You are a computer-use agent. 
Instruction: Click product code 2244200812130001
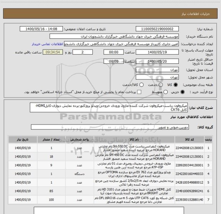pos(189,156)
